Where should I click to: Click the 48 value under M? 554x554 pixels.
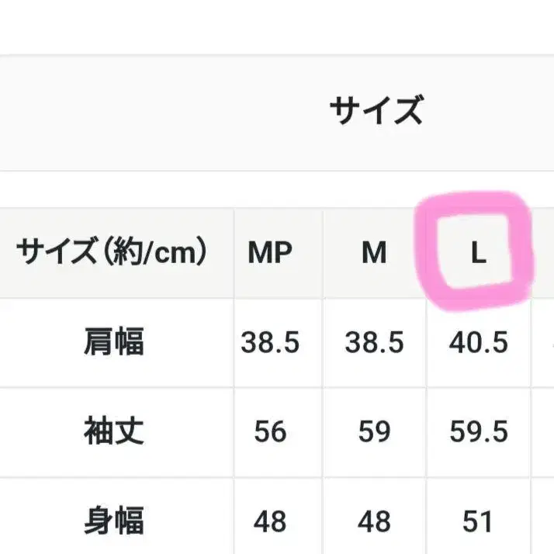[374, 521]
